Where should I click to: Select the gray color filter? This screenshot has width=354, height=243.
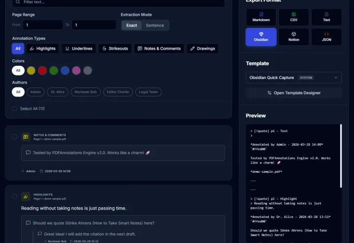point(88,70)
